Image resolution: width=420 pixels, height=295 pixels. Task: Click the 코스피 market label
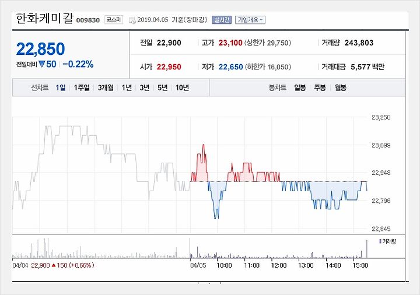coord(114,20)
